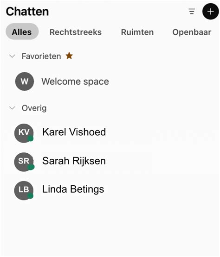This screenshot has height=257, width=220.
Task: Select the Alles tab
Action: pyautogui.click(x=22, y=32)
